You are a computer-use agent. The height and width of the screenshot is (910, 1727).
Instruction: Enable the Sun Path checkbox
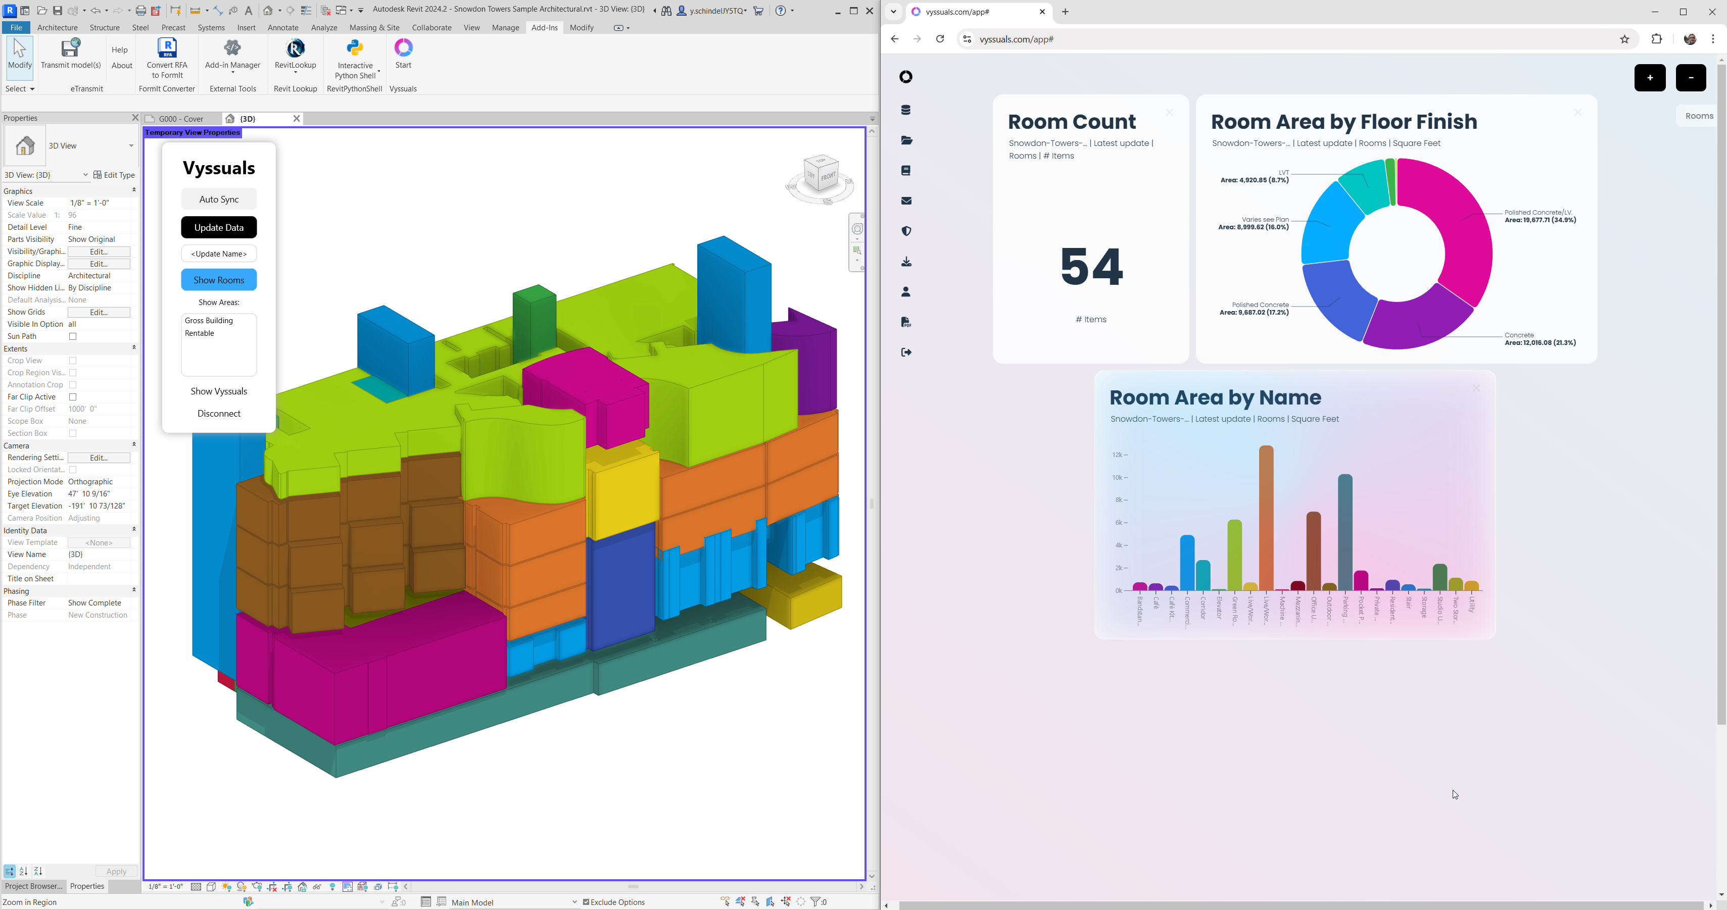[x=73, y=336]
